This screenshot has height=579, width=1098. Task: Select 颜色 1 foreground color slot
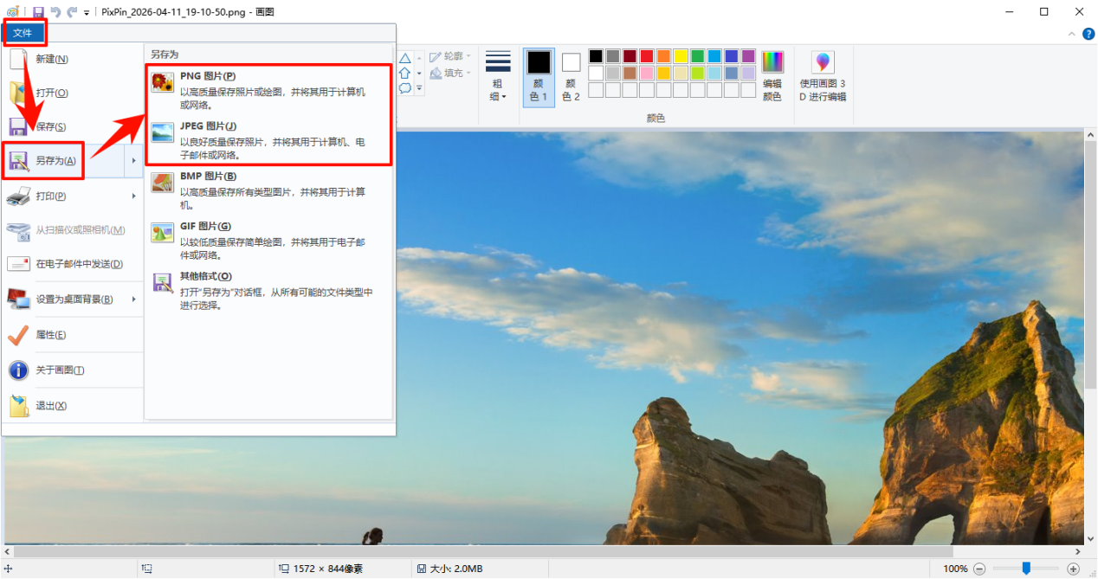[538, 78]
